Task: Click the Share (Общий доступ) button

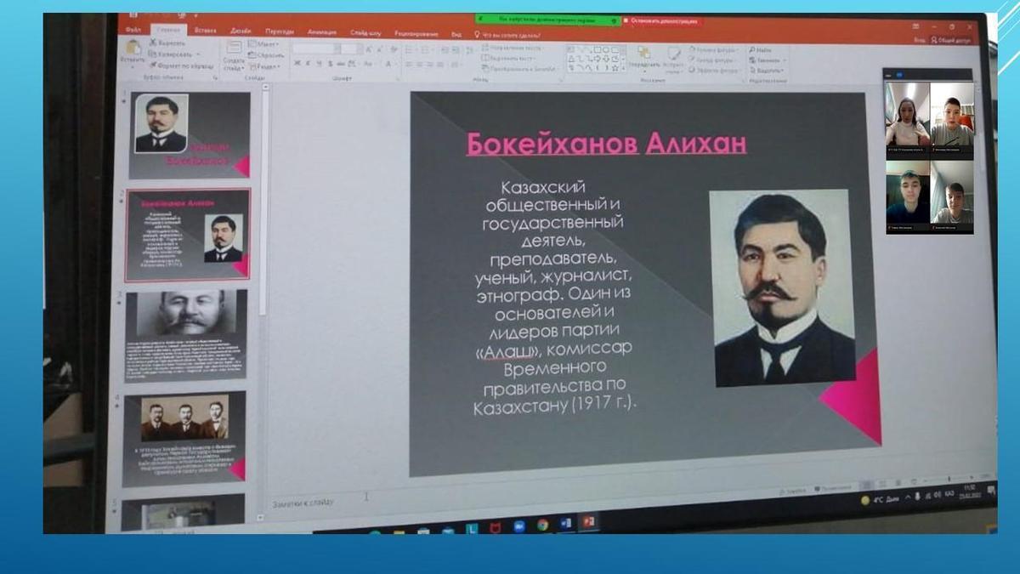Action: click(951, 40)
